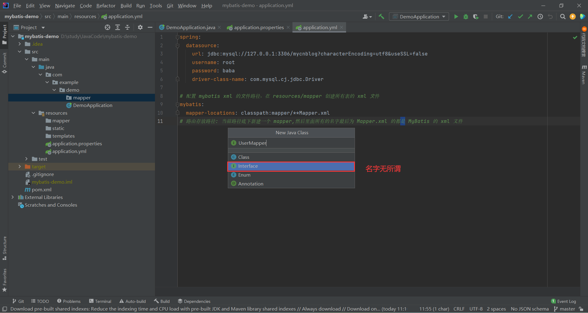Collapse the src folder
Viewport: 588px width, 313px height.
tap(20, 52)
